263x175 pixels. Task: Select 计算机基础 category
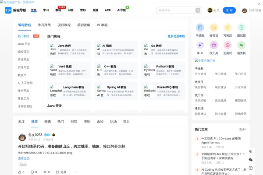click(x=25, y=106)
